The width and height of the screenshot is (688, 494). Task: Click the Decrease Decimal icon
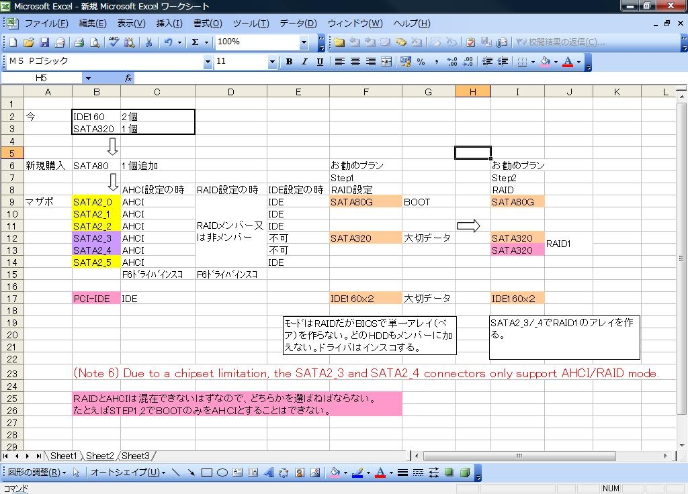pos(468,62)
